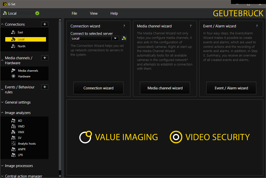Click the G-Set application icon in title bar
This screenshot has width=266, height=178.
[x=5, y=4]
